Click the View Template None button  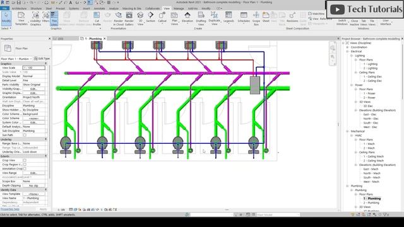33,194
